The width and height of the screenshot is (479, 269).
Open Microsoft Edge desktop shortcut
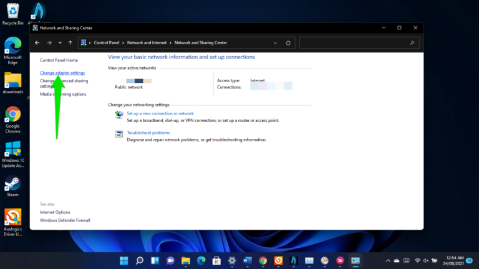(12, 51)
